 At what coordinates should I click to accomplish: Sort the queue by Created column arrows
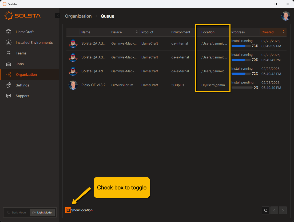coord(284,32)
